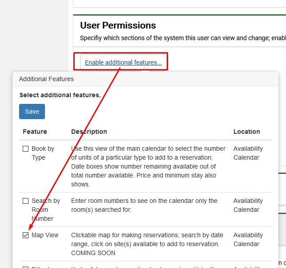
Task: Click Availability Calendar in Search by Room row
Action: pyautogui.click(x=248, y=205)
